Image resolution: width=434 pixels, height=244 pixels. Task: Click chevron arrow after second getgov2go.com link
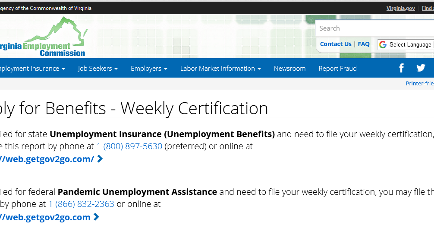(x=96, y=217)
